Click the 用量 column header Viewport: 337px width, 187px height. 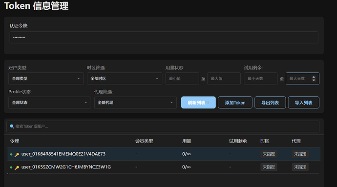click(x=187, y=141)
